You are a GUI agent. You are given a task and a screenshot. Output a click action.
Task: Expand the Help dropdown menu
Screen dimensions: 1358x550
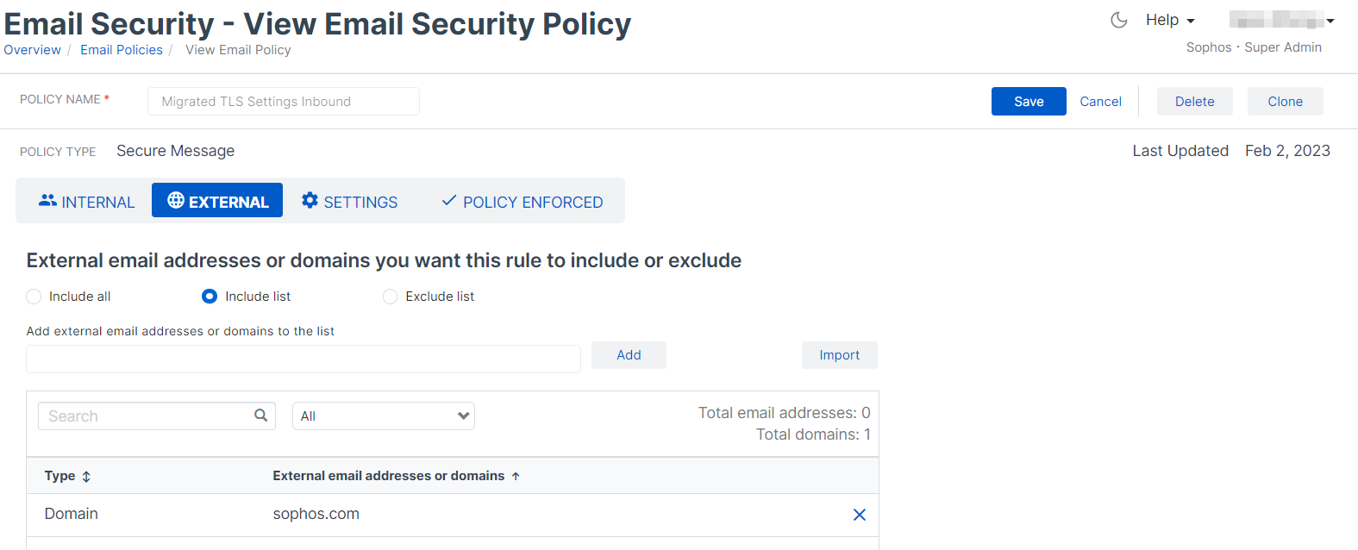(1170, 20)
